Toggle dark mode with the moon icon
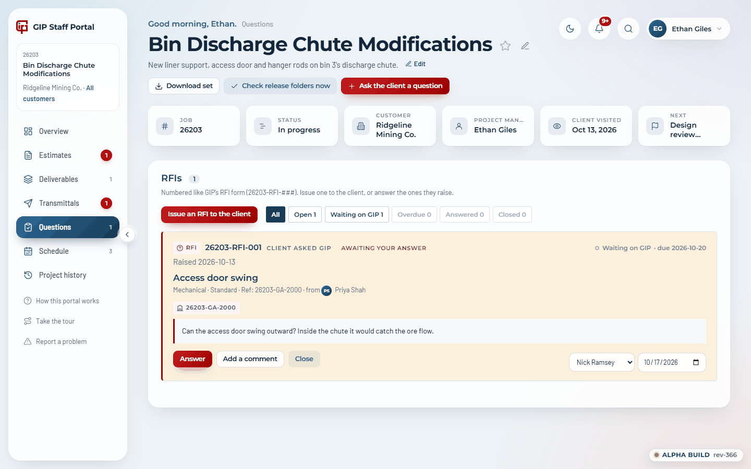Image resolution: width=751 pixels, height=469 pixels. (570, 29)
